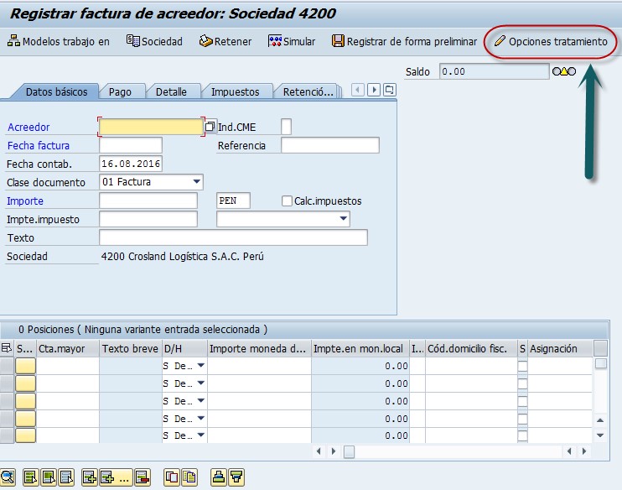Click the Insert rows icon with ellipsis

(115, 477)
